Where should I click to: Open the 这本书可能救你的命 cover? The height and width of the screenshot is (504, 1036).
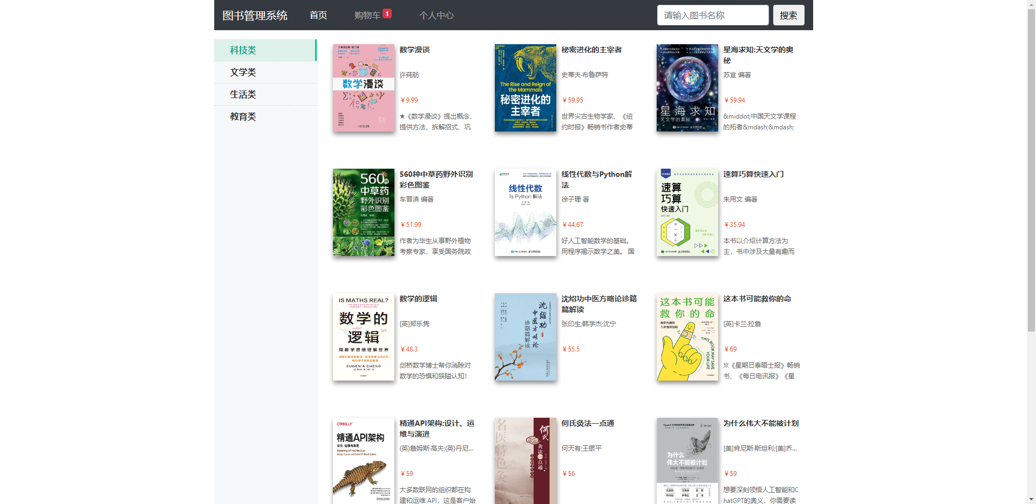(687, 337)
